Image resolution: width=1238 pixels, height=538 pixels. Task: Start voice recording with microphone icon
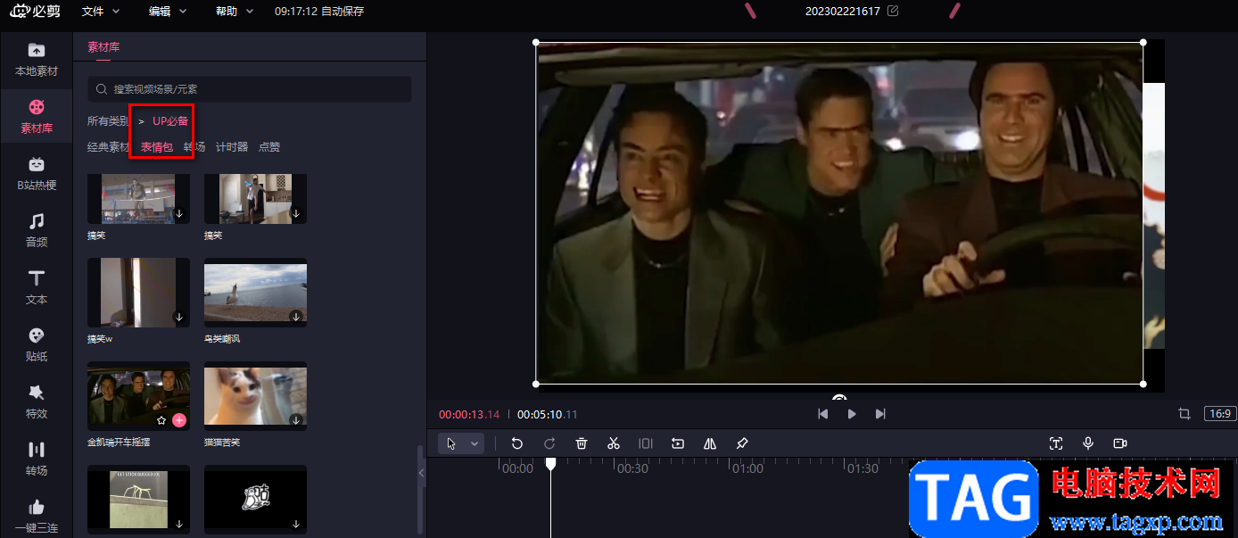coord(1088,443)
